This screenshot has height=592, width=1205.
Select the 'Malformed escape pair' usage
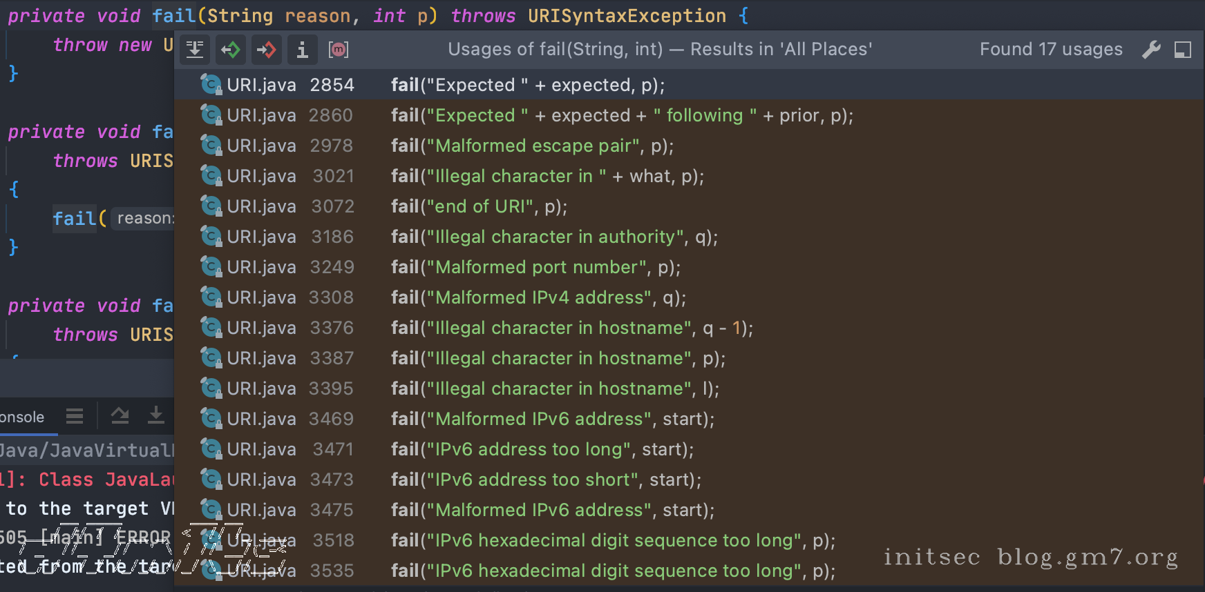coord(532,146)
